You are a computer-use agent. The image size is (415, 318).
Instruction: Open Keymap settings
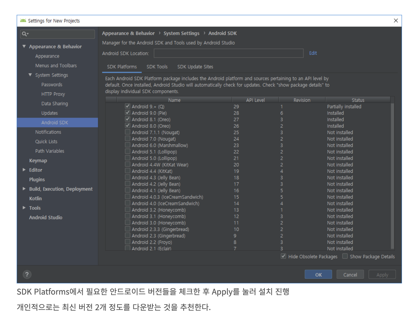(38, 161)
